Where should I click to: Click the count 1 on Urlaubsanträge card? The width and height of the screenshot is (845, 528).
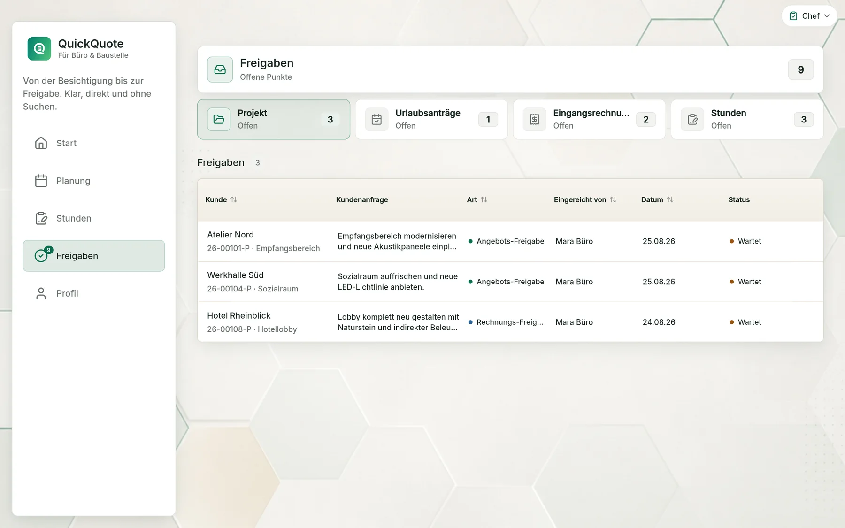coord(488,119)
